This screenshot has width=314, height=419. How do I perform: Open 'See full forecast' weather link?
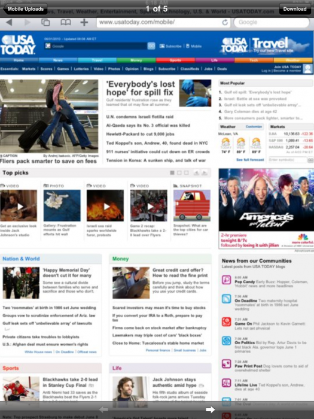click(250, 160)
